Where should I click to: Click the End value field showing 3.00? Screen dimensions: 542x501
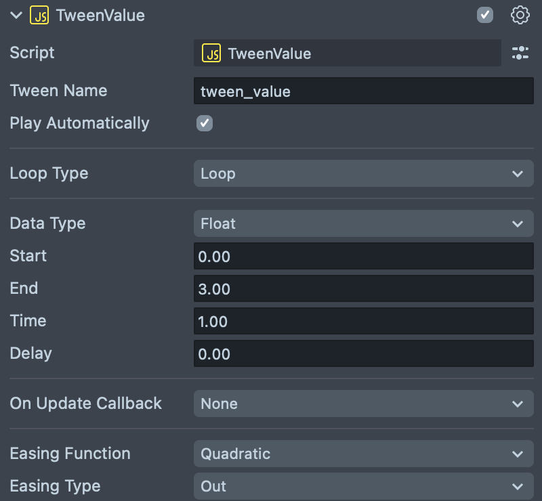tap(363, 288)
